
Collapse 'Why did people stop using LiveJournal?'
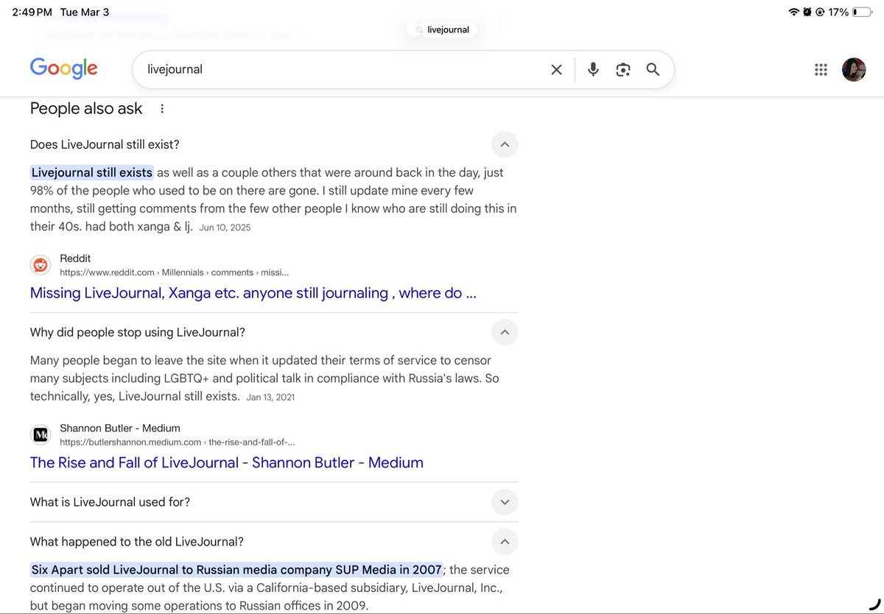pyautogui.click(x=505, y=332)
